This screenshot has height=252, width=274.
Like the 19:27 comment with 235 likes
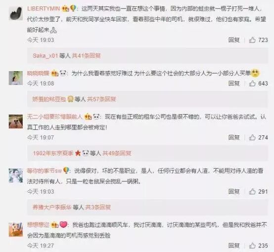tap(252, 246)
